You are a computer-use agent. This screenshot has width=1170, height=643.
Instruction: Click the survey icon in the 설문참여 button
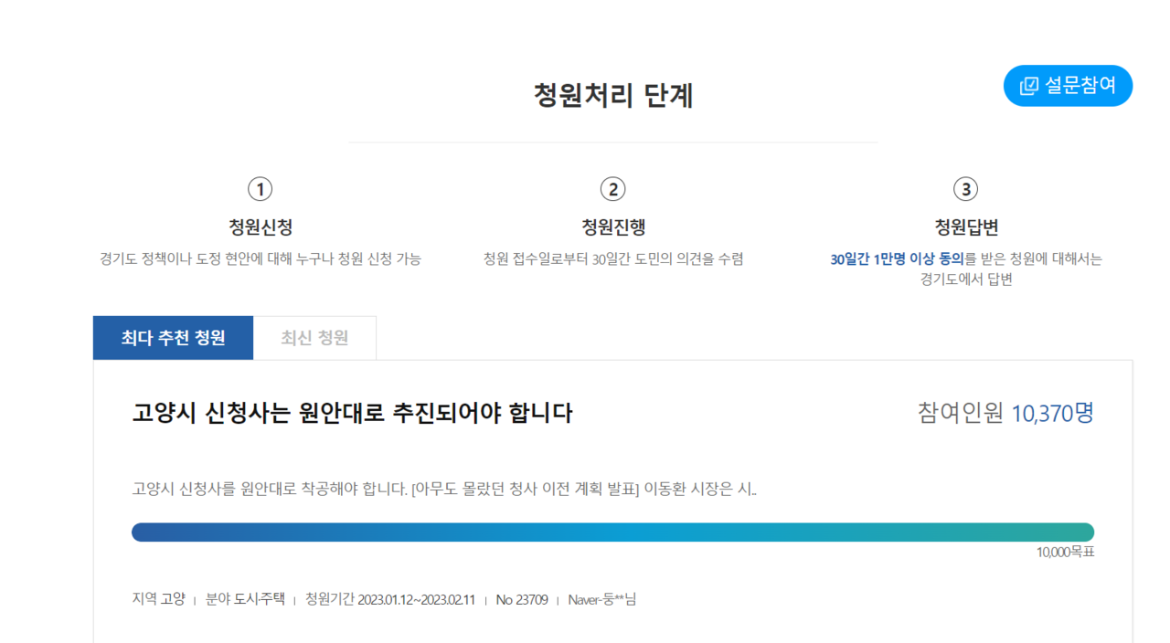tap(1029, 86)
